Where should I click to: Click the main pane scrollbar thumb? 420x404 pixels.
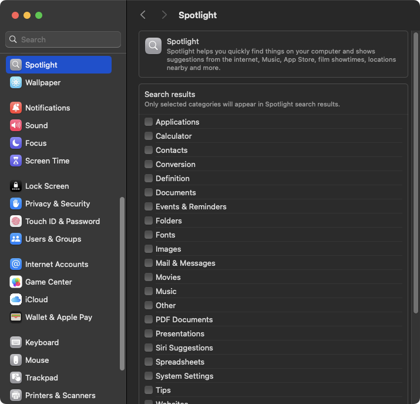click(416, 173)
